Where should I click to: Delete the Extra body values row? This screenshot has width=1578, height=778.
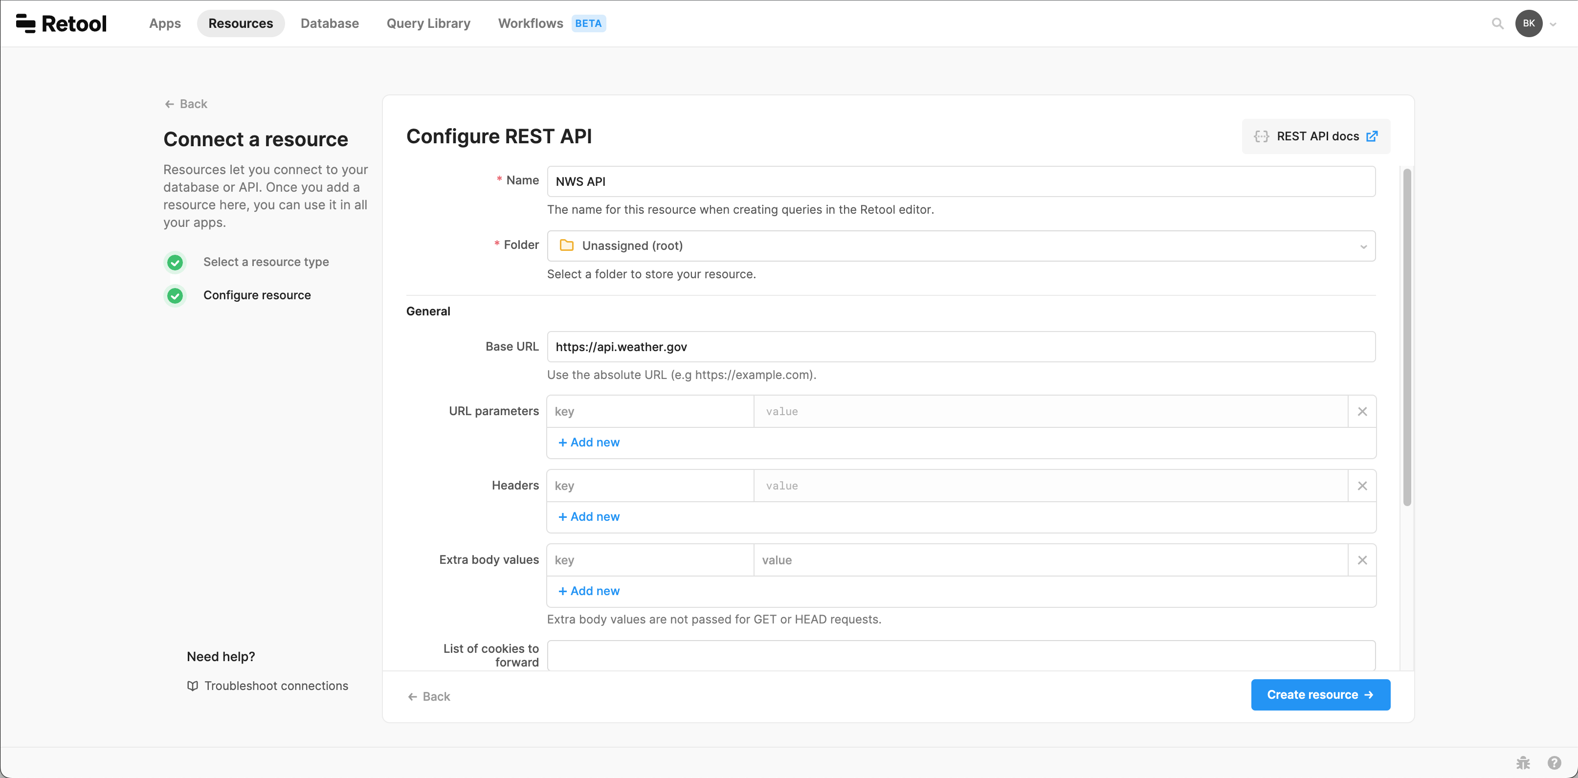pyautogui.click(x=1362, y=560)
